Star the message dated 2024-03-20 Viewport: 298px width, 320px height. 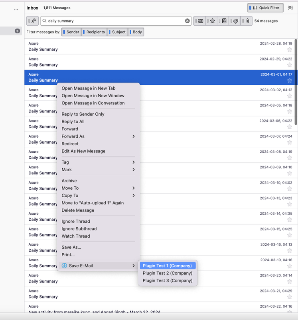tap(290, 282)
